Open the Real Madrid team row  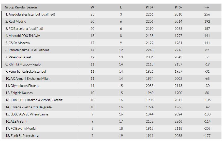tap(17, 22)
